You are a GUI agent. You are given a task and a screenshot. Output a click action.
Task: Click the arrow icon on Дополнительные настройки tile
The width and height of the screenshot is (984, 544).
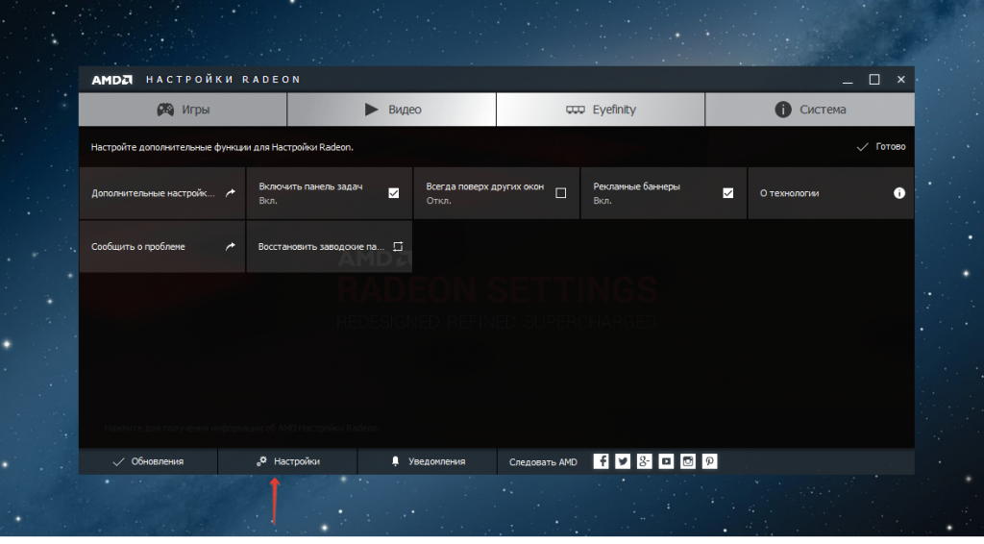[x=231, y=193]
